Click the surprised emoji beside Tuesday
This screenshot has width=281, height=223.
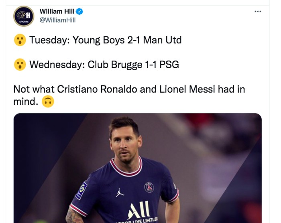click(x=20, y=40)
